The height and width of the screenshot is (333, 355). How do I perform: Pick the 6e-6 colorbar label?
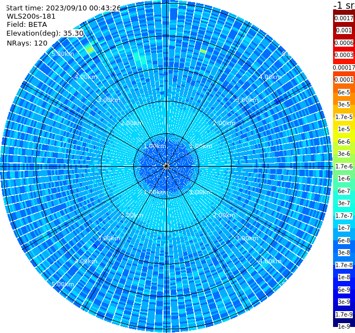click(x=344, y=142)
